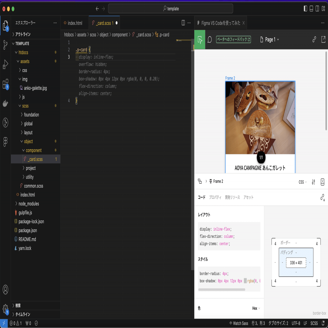Open README.md in the explorer
The width and height of the screenshot is (328, 328).
[x=27, y=239]
